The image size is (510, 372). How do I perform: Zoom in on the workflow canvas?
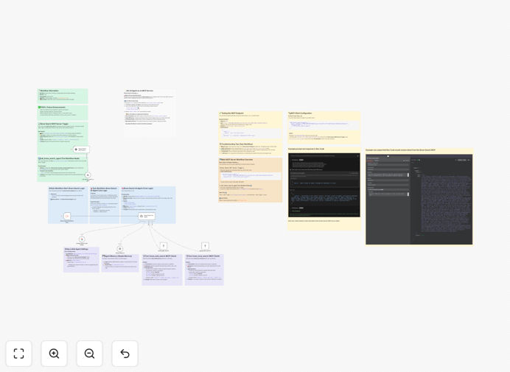(54, 354)
